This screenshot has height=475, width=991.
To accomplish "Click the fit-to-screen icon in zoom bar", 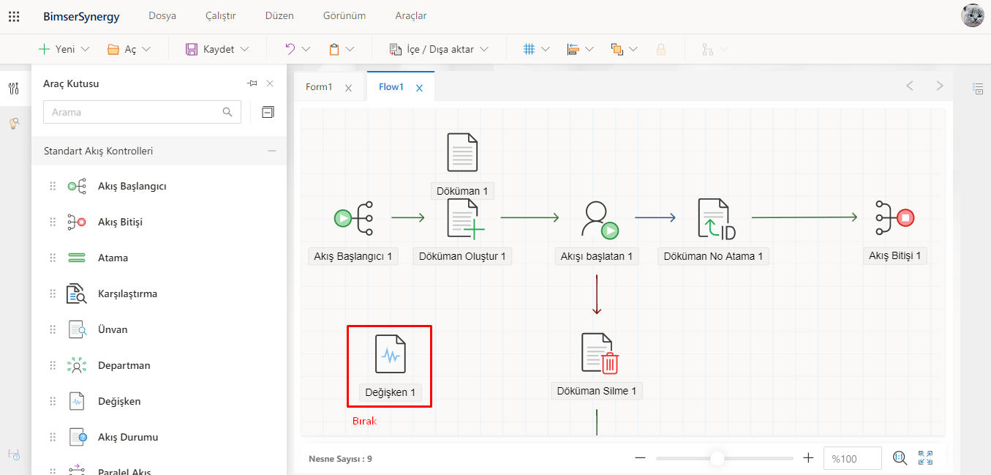I will click(925, 458).
